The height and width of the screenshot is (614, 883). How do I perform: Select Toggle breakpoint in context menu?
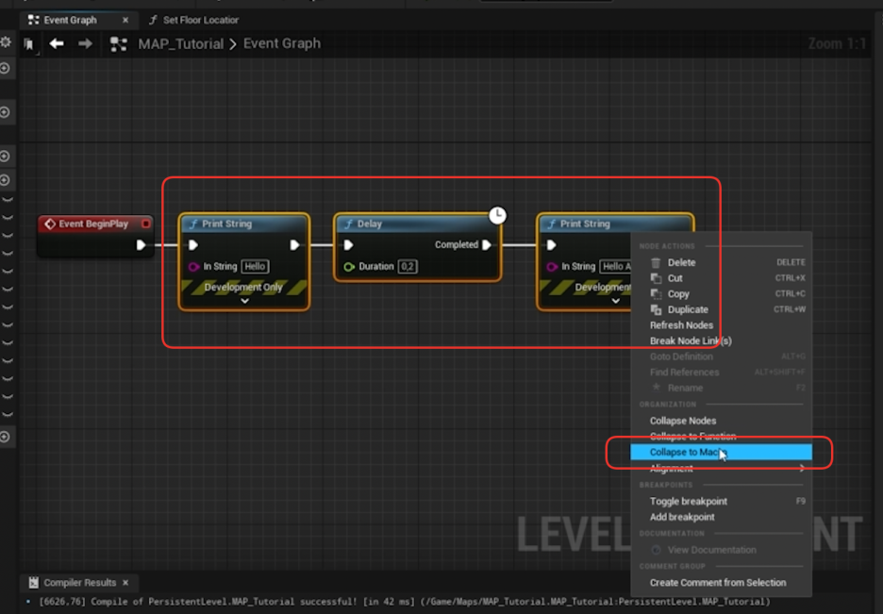721,501
